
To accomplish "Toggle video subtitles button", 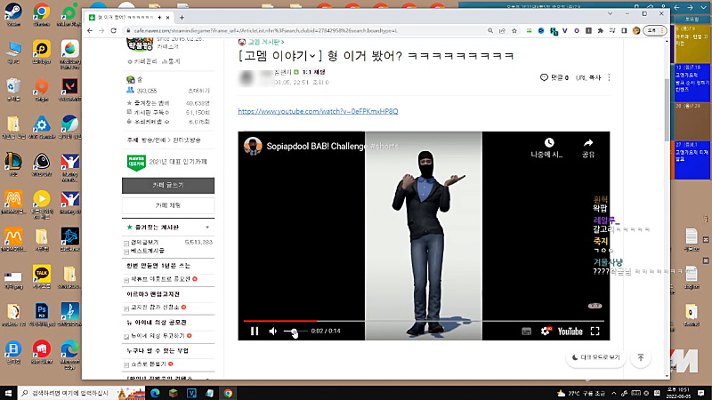I will point(526,332).
